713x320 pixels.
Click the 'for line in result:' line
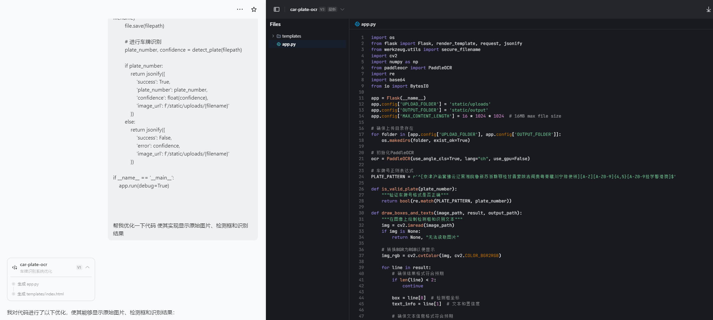[406, 267]
